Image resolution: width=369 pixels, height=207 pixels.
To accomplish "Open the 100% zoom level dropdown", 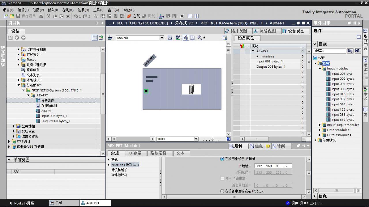I will click(196, 139).
